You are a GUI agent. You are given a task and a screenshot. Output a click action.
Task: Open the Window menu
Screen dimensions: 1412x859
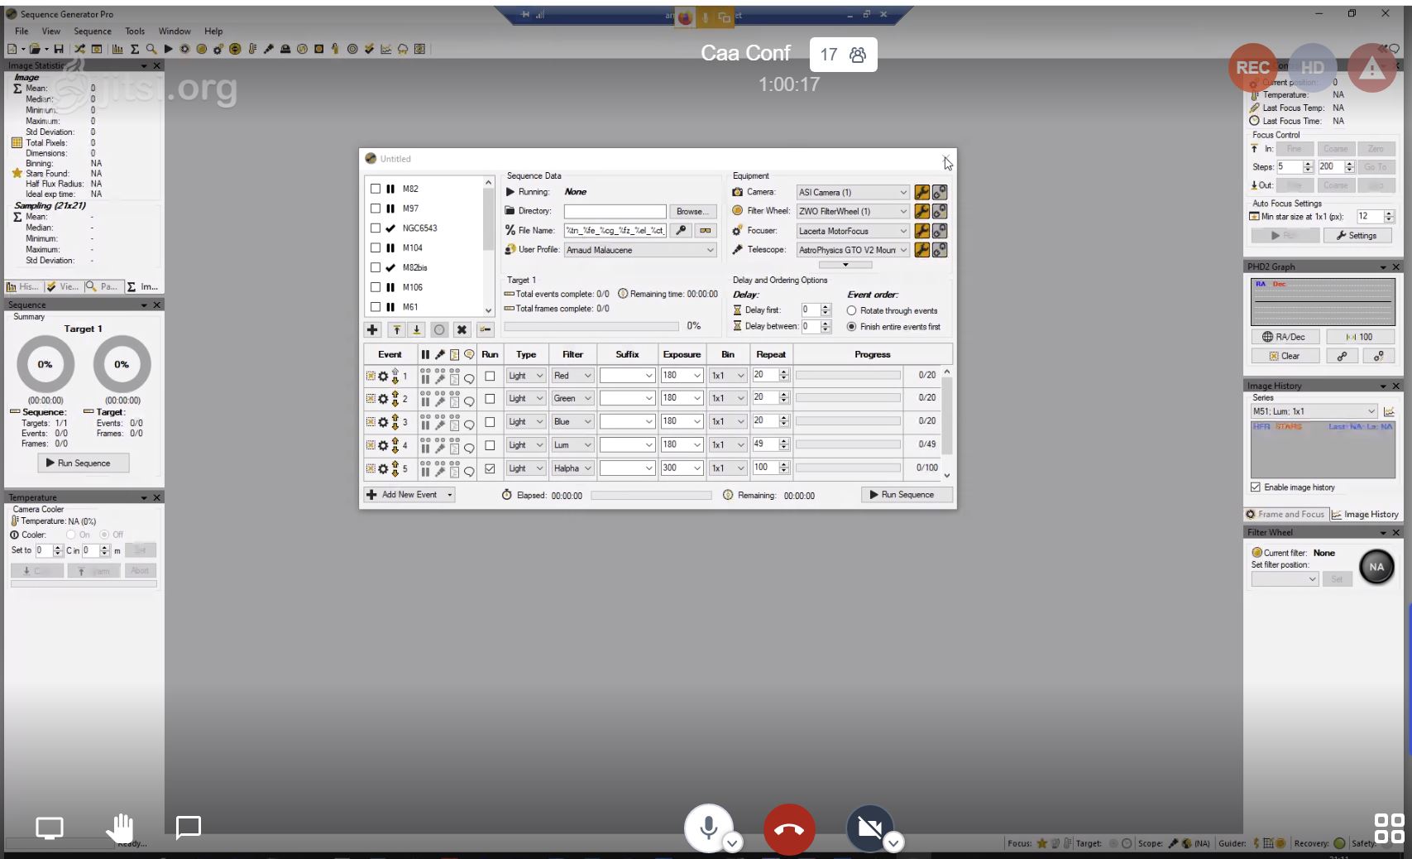(175, 31)
